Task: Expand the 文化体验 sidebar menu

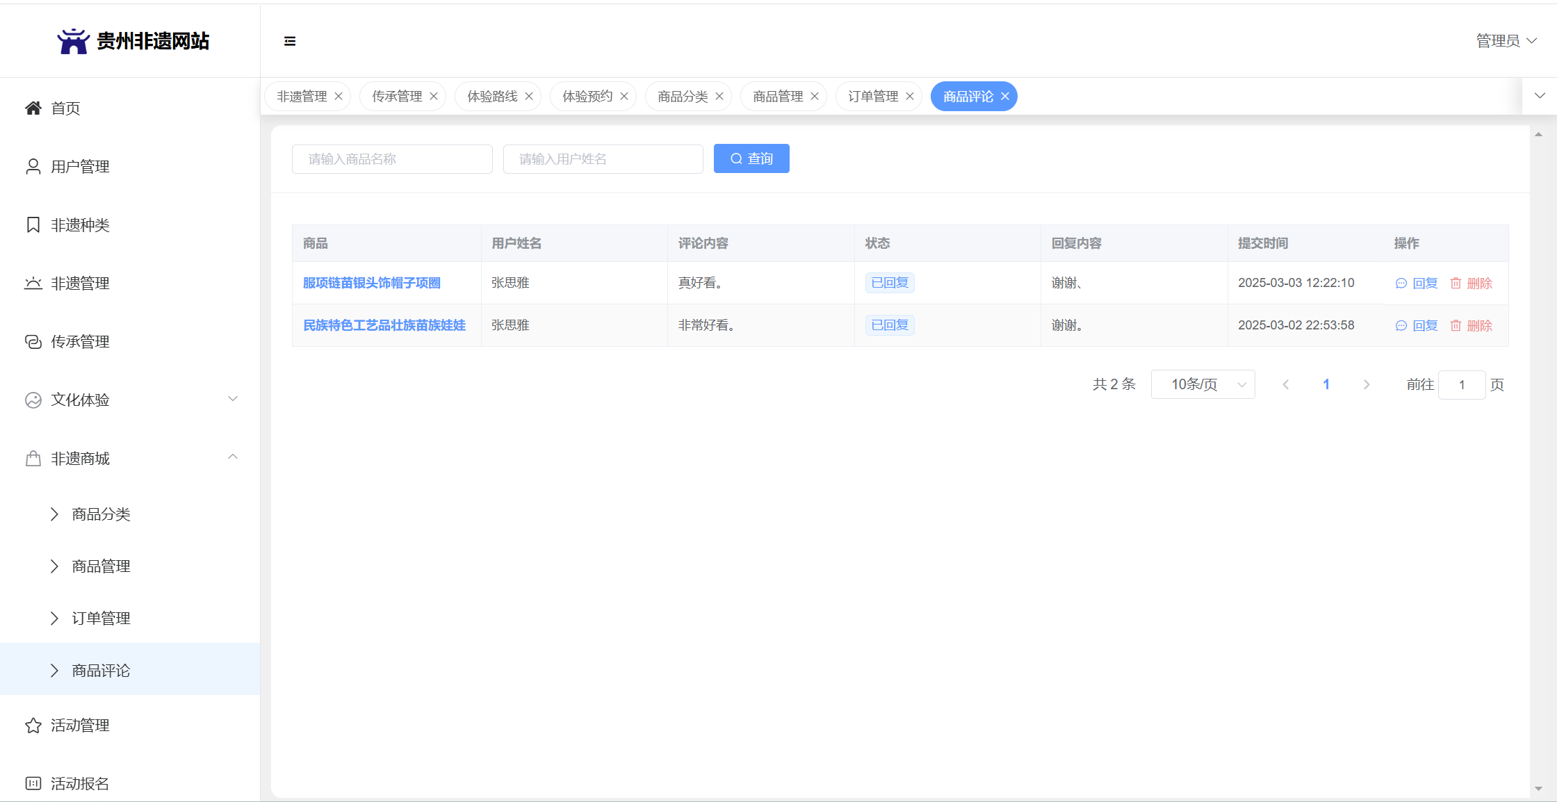Action: tap(233, 399)
